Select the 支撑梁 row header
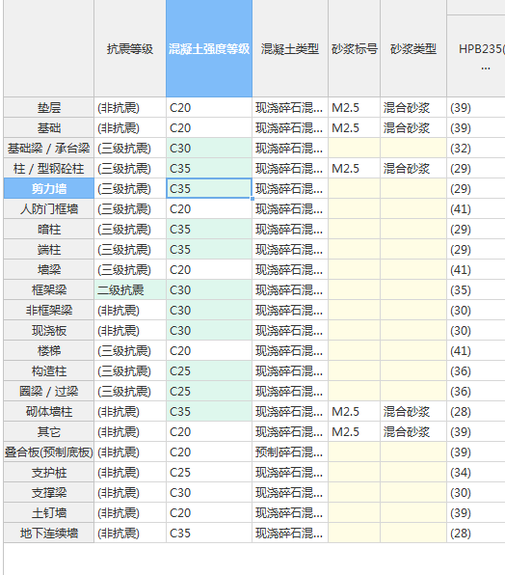The width and height of the screenshot is (505, 575). (x=49, y=492)
